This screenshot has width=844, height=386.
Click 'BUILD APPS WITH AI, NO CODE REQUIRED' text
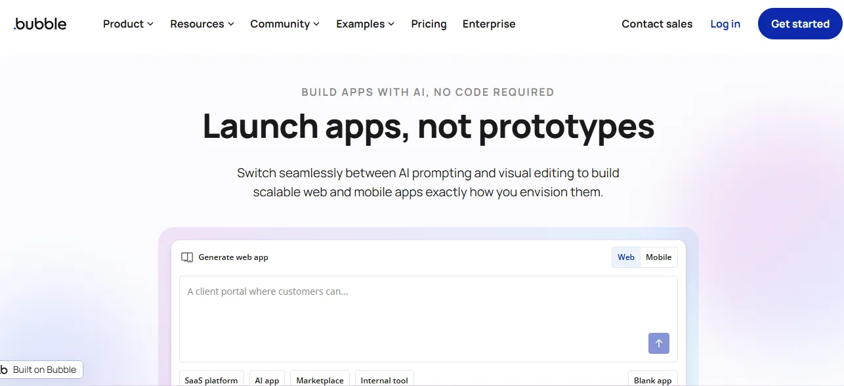[x=428, y=92]
